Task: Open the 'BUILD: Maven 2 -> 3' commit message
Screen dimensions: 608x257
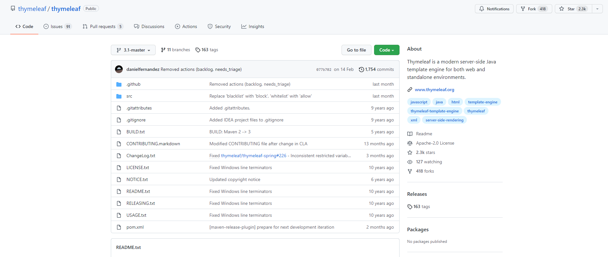Action: (230, 132)
